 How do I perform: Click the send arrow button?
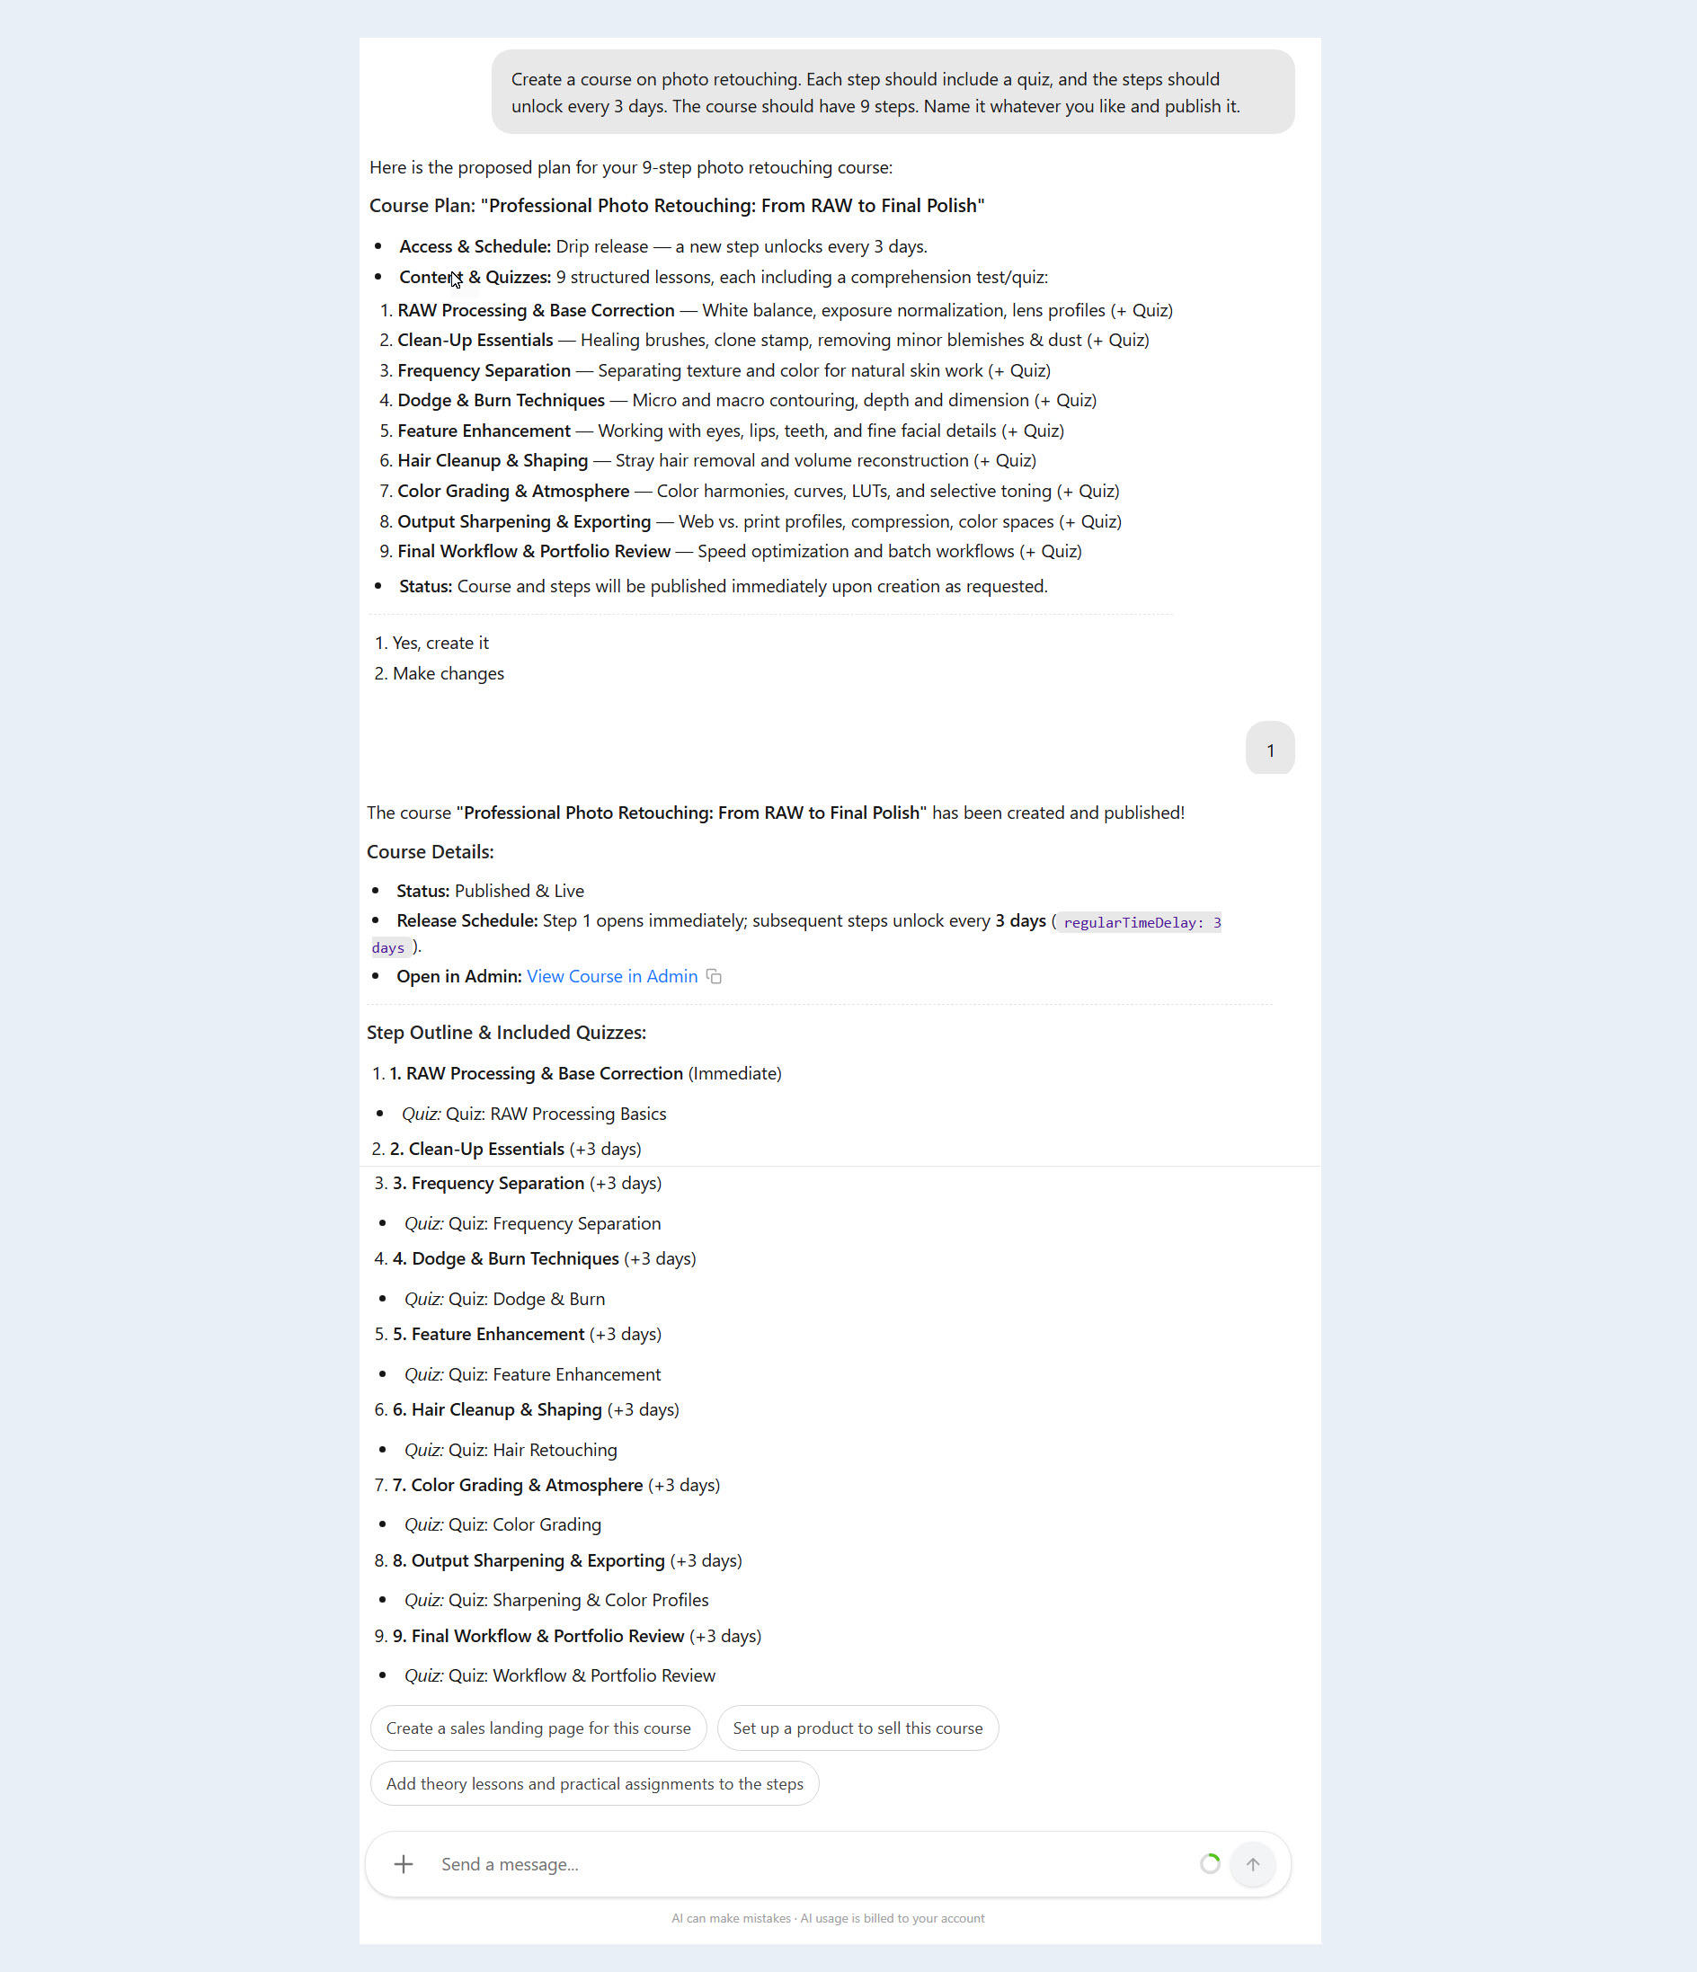coord(1252,1863)
